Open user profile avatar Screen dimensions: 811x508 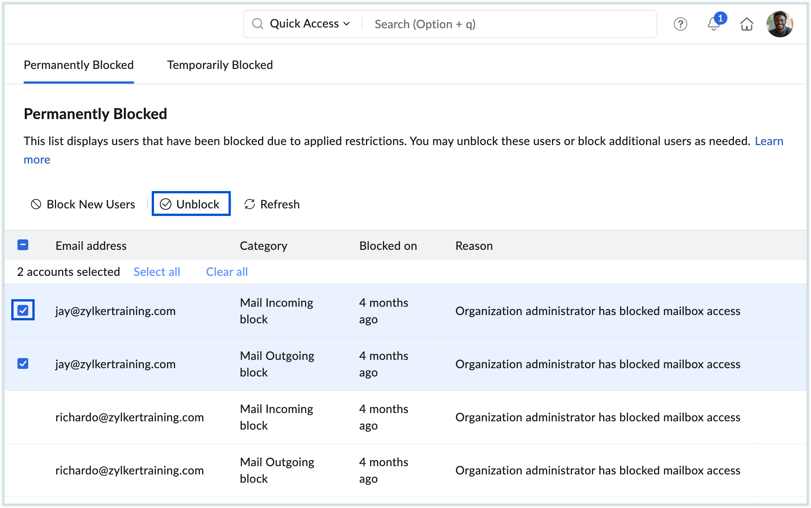pos(779,24)
